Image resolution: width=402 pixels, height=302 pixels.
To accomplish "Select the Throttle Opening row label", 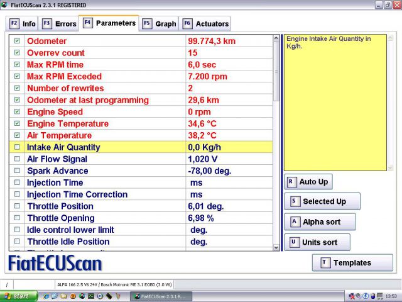I will click(x=61, y=218).
